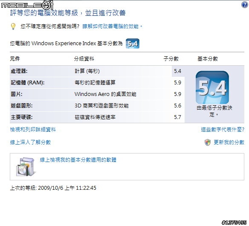Click 每秒的記憶體運算 rating description
The image size is (249, 226).
pos(95,83)
